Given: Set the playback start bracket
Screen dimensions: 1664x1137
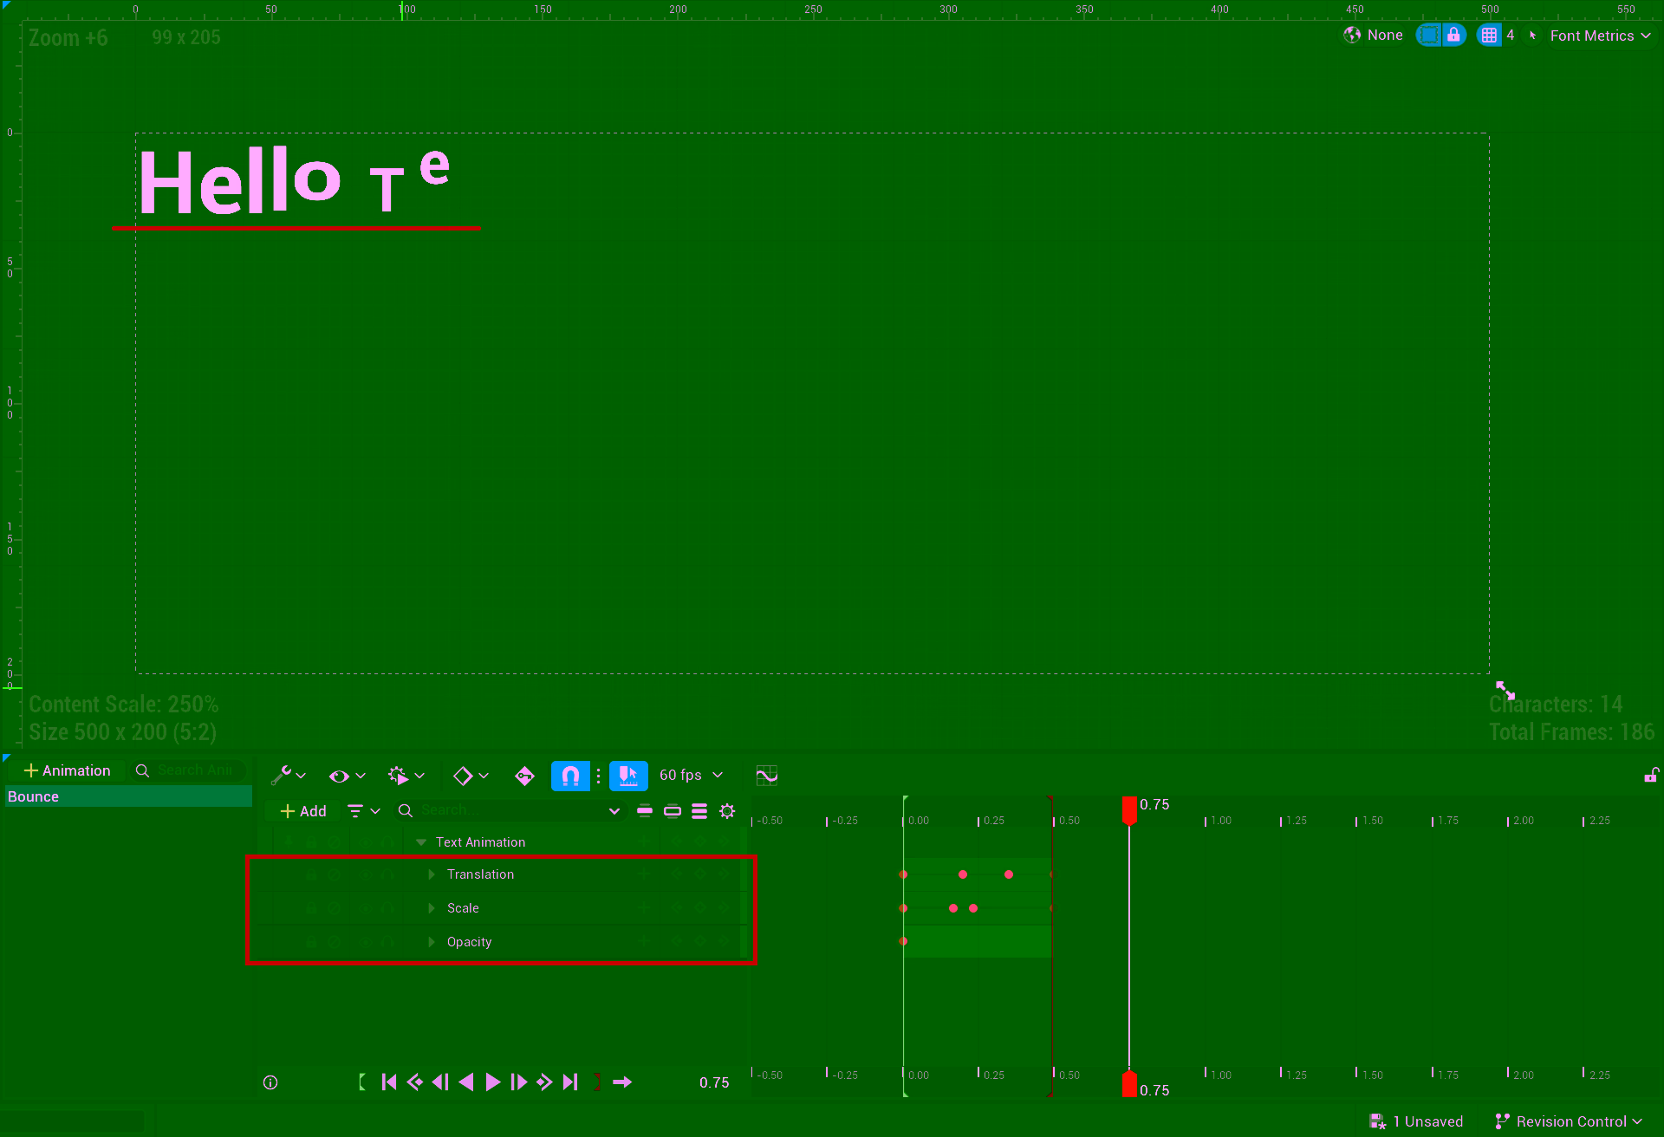Looking at the screenshot, I should click(362, 1082).
